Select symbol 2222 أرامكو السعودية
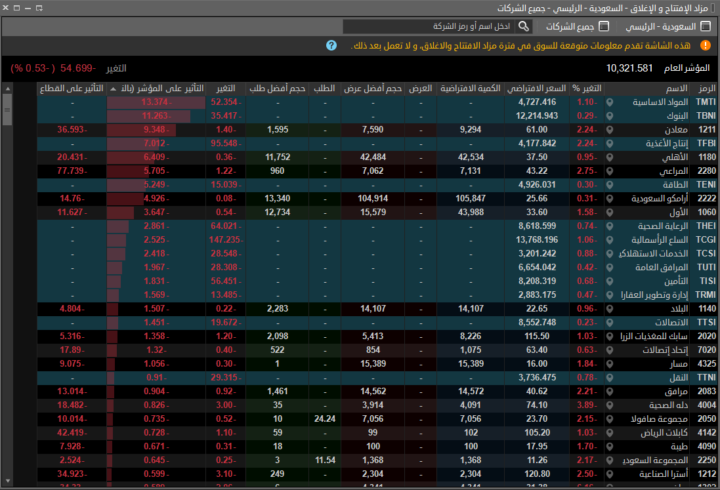This screenshot has width=720, height=490. pos(707,199)
